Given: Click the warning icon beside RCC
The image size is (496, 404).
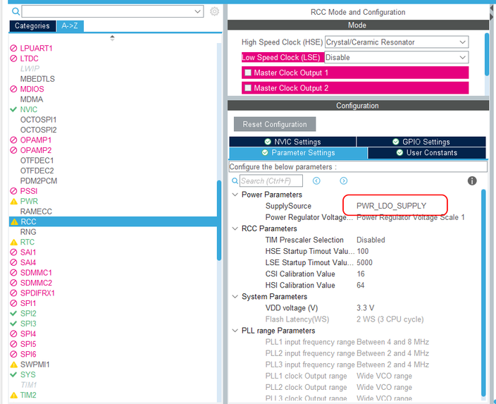Looking at the screenshot, I should tap(14, 221).
